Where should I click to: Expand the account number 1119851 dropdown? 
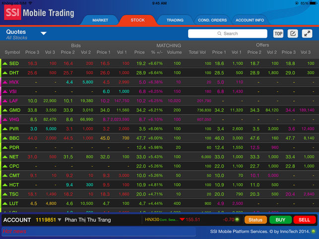pyautogui.click(x=60, y=220)
